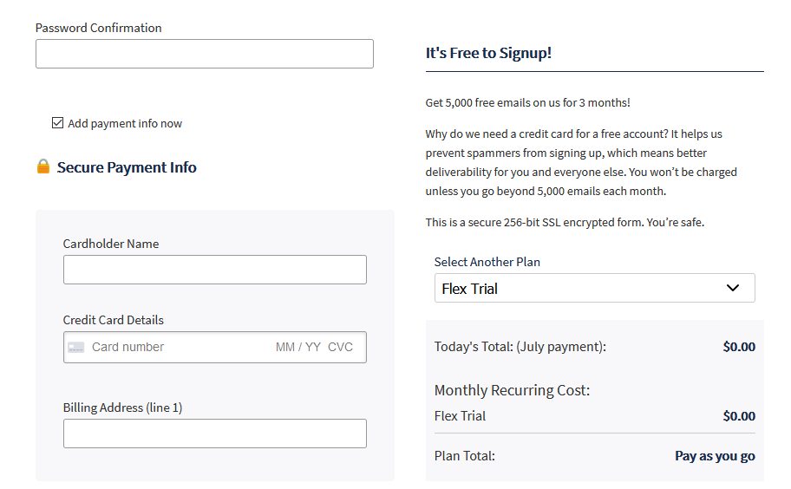
Task: Uncheck the Add payment info now checkbox
Action: (x=58, y=123)
